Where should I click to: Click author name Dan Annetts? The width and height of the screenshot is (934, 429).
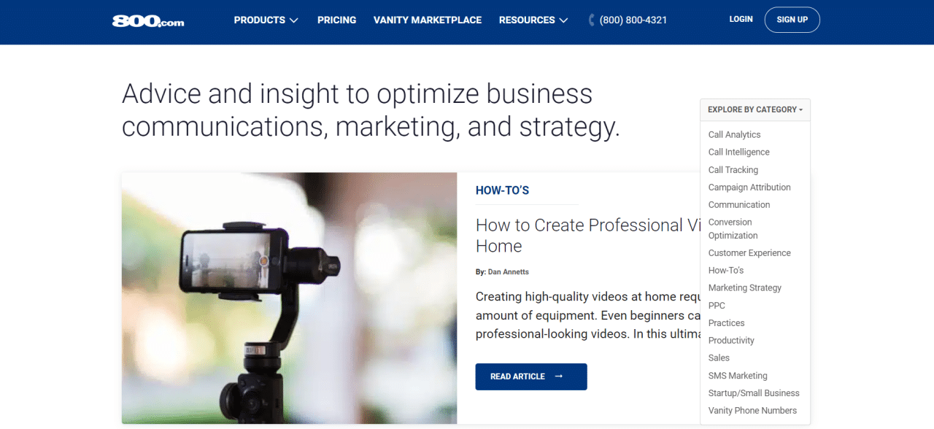[508, 272]
